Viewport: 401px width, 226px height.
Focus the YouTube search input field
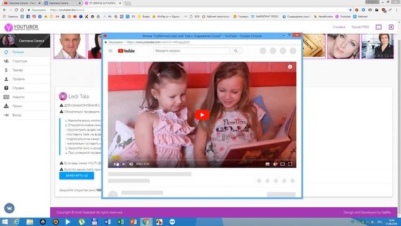click(191, 51)
